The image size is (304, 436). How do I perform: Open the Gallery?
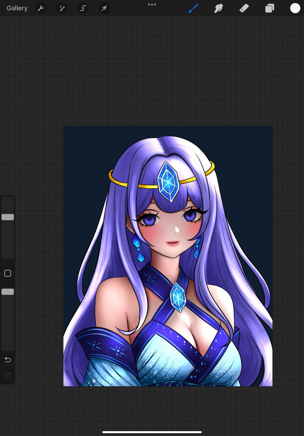[17, 8]
